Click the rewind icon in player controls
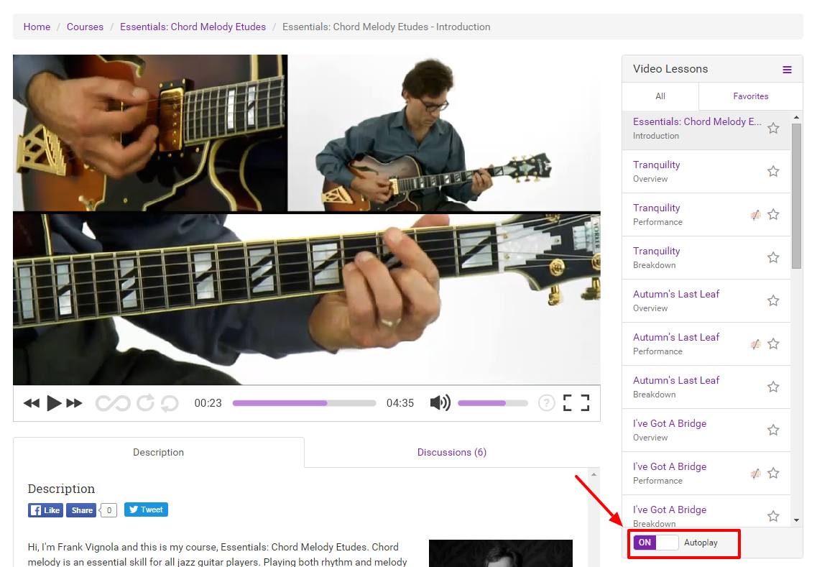The image size is (817, 567). click(31, 403)
